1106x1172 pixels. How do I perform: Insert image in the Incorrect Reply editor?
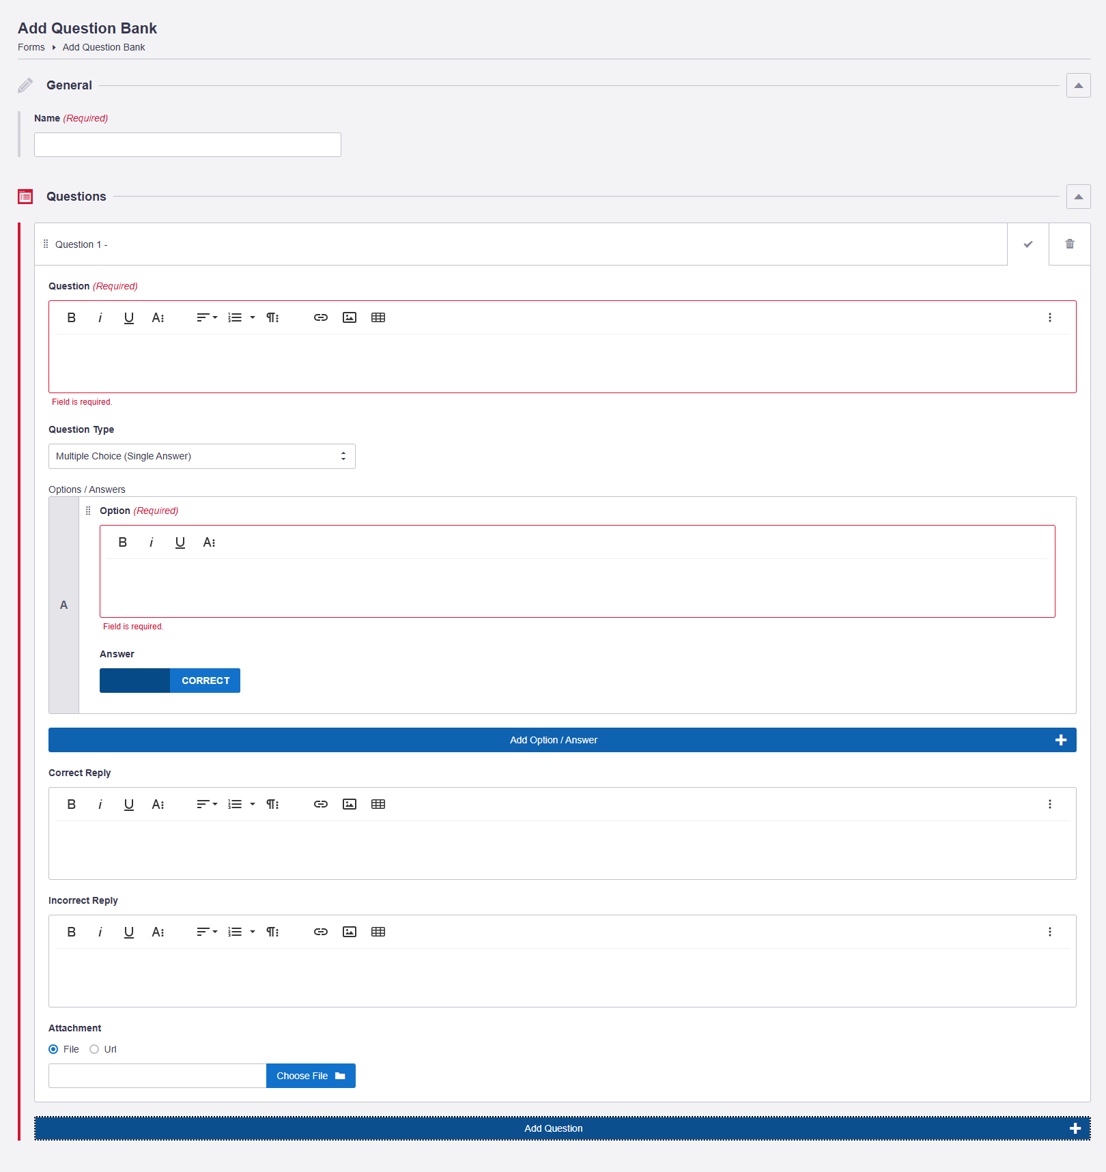[x=350, y=932]
